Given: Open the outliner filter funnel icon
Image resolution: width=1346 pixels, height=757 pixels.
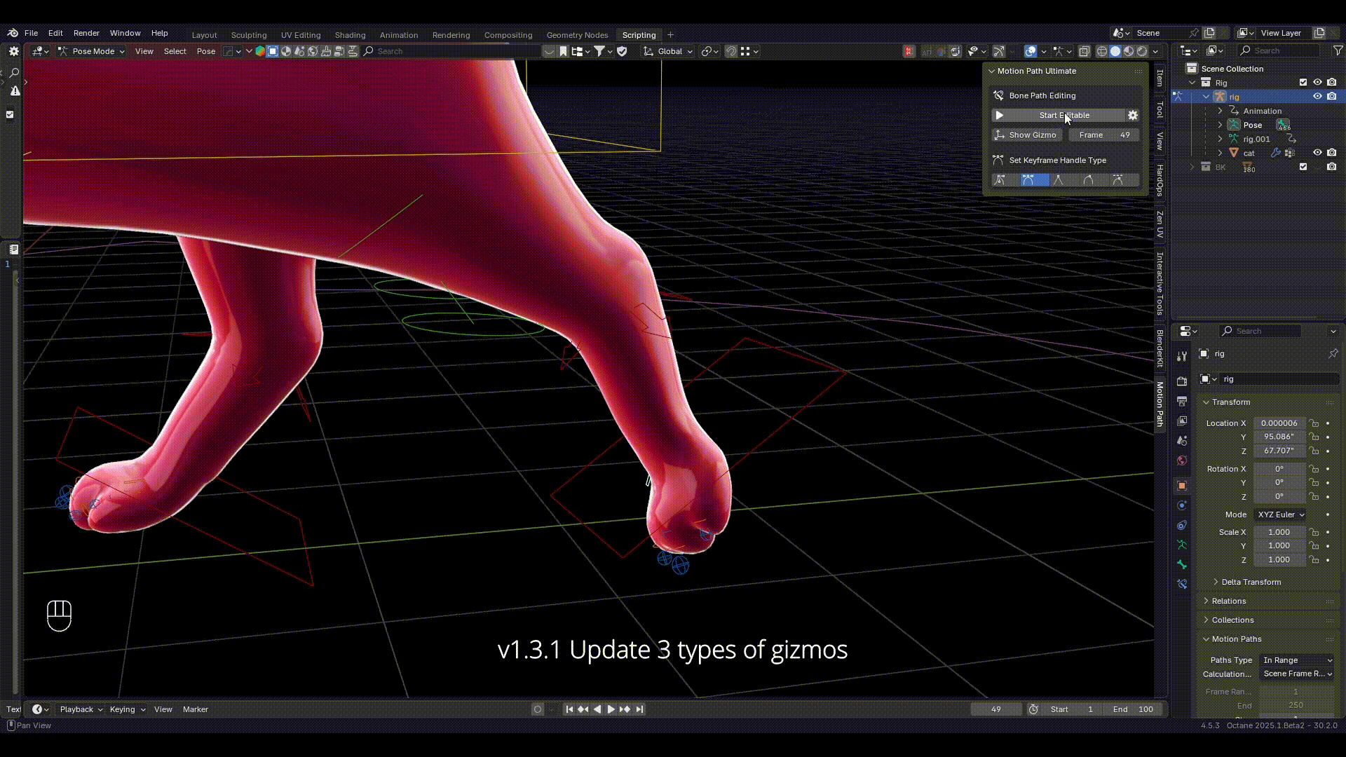Looking at the screenshot, I should [x=1338, y=50].
